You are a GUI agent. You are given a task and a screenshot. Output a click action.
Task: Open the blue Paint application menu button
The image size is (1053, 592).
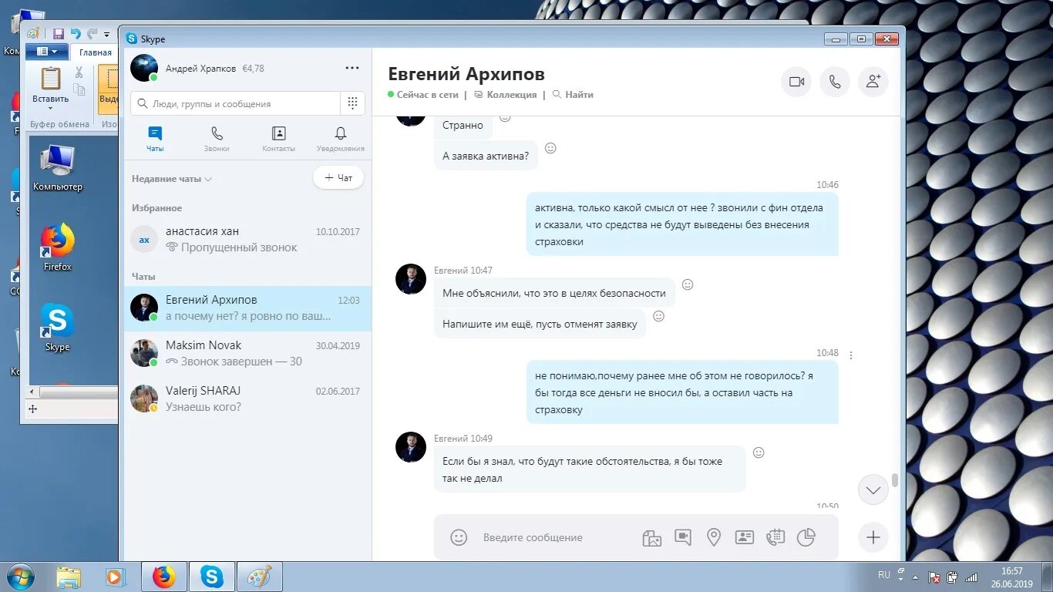tap(47, 52)
